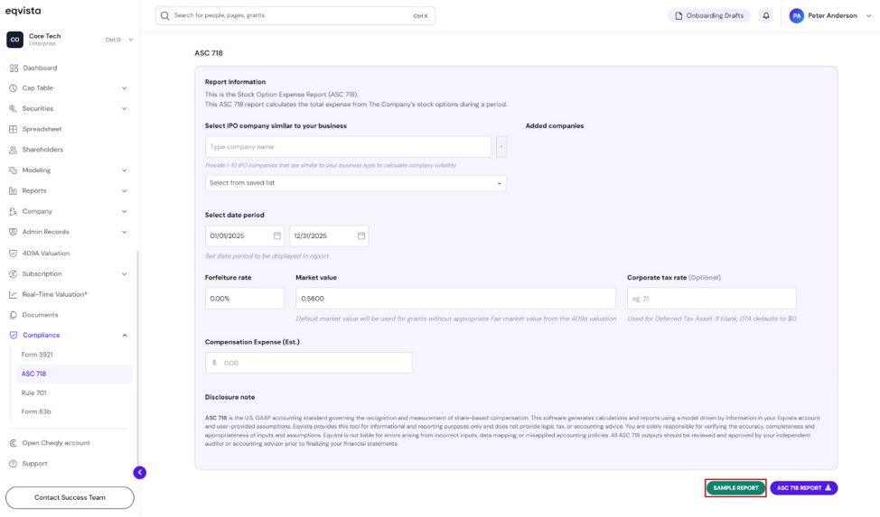
Task: Click the Documents icon in sidebar
Action: coord(13,315)
